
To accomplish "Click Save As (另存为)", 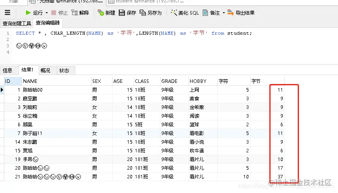I will coord(150,13).
